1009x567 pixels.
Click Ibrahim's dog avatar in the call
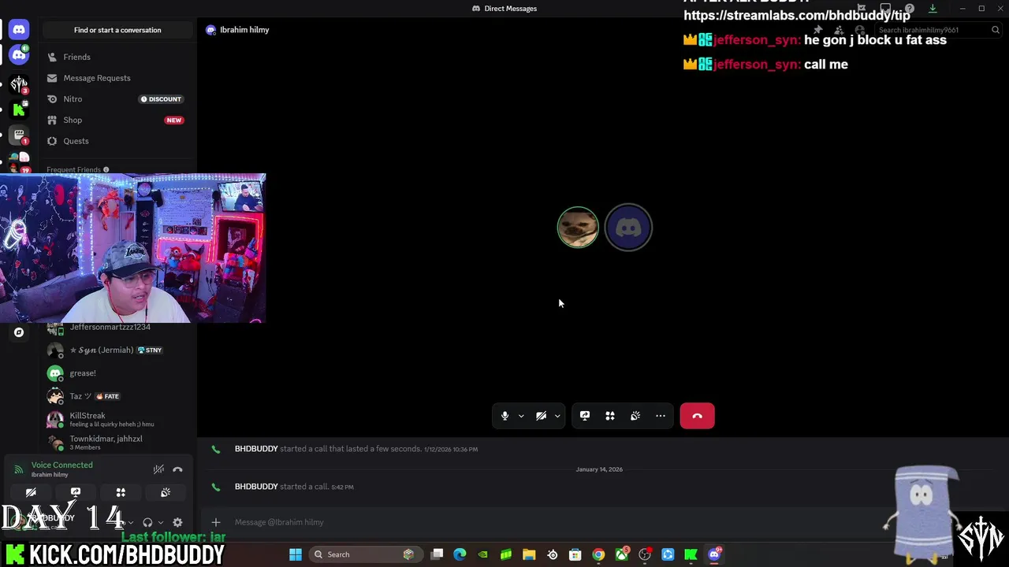[578, 228]
